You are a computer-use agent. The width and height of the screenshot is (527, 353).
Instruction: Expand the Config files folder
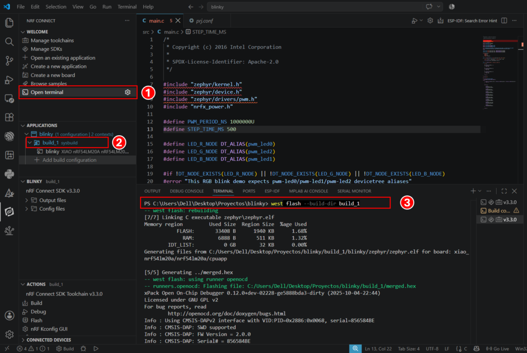coord(27,209)
